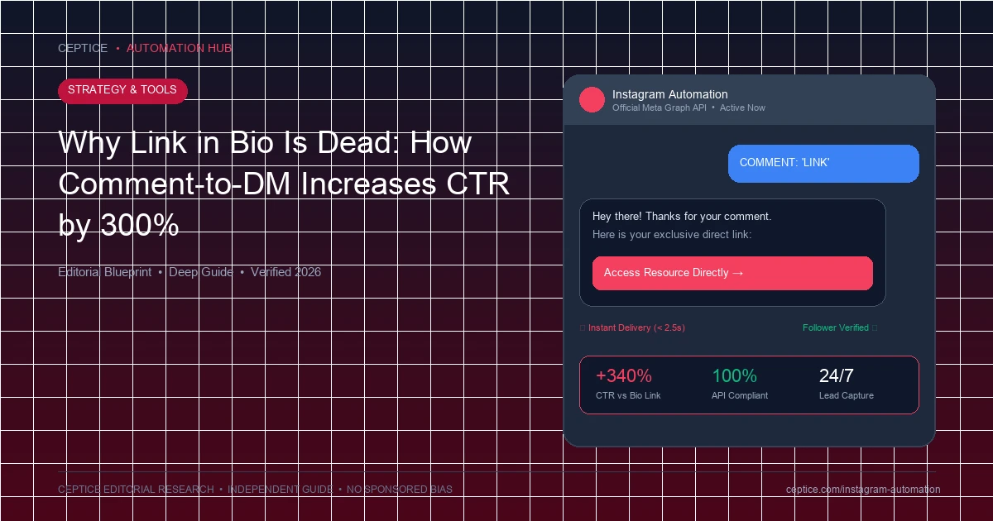Open the ceptice.com/instagram-automation link

pos(863,490)
